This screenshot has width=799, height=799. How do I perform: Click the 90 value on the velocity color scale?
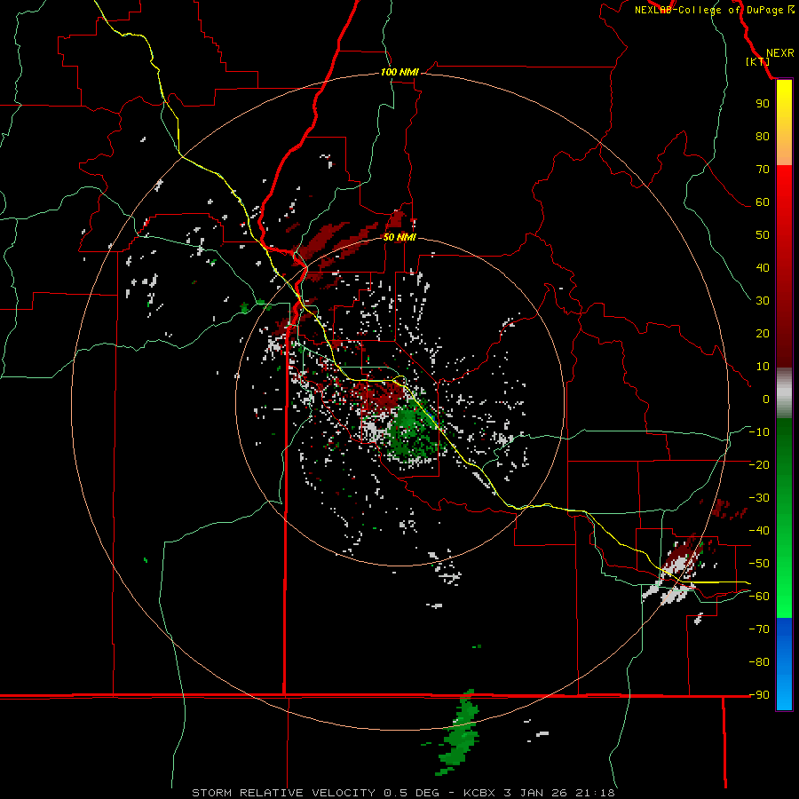763,104
